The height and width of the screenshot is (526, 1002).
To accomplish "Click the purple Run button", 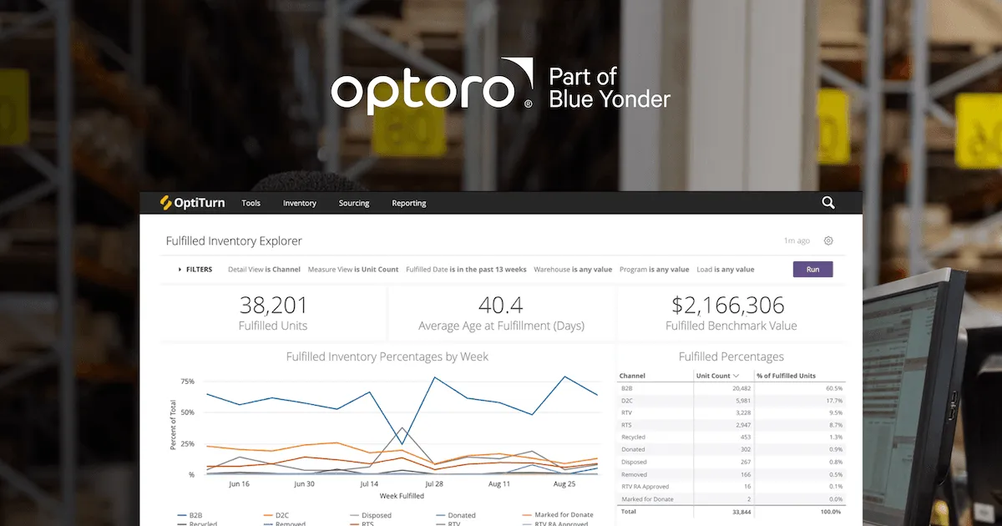I will coord(812,269).
